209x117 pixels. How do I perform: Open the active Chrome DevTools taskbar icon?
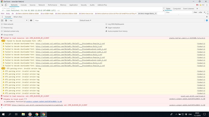point(44,114)
